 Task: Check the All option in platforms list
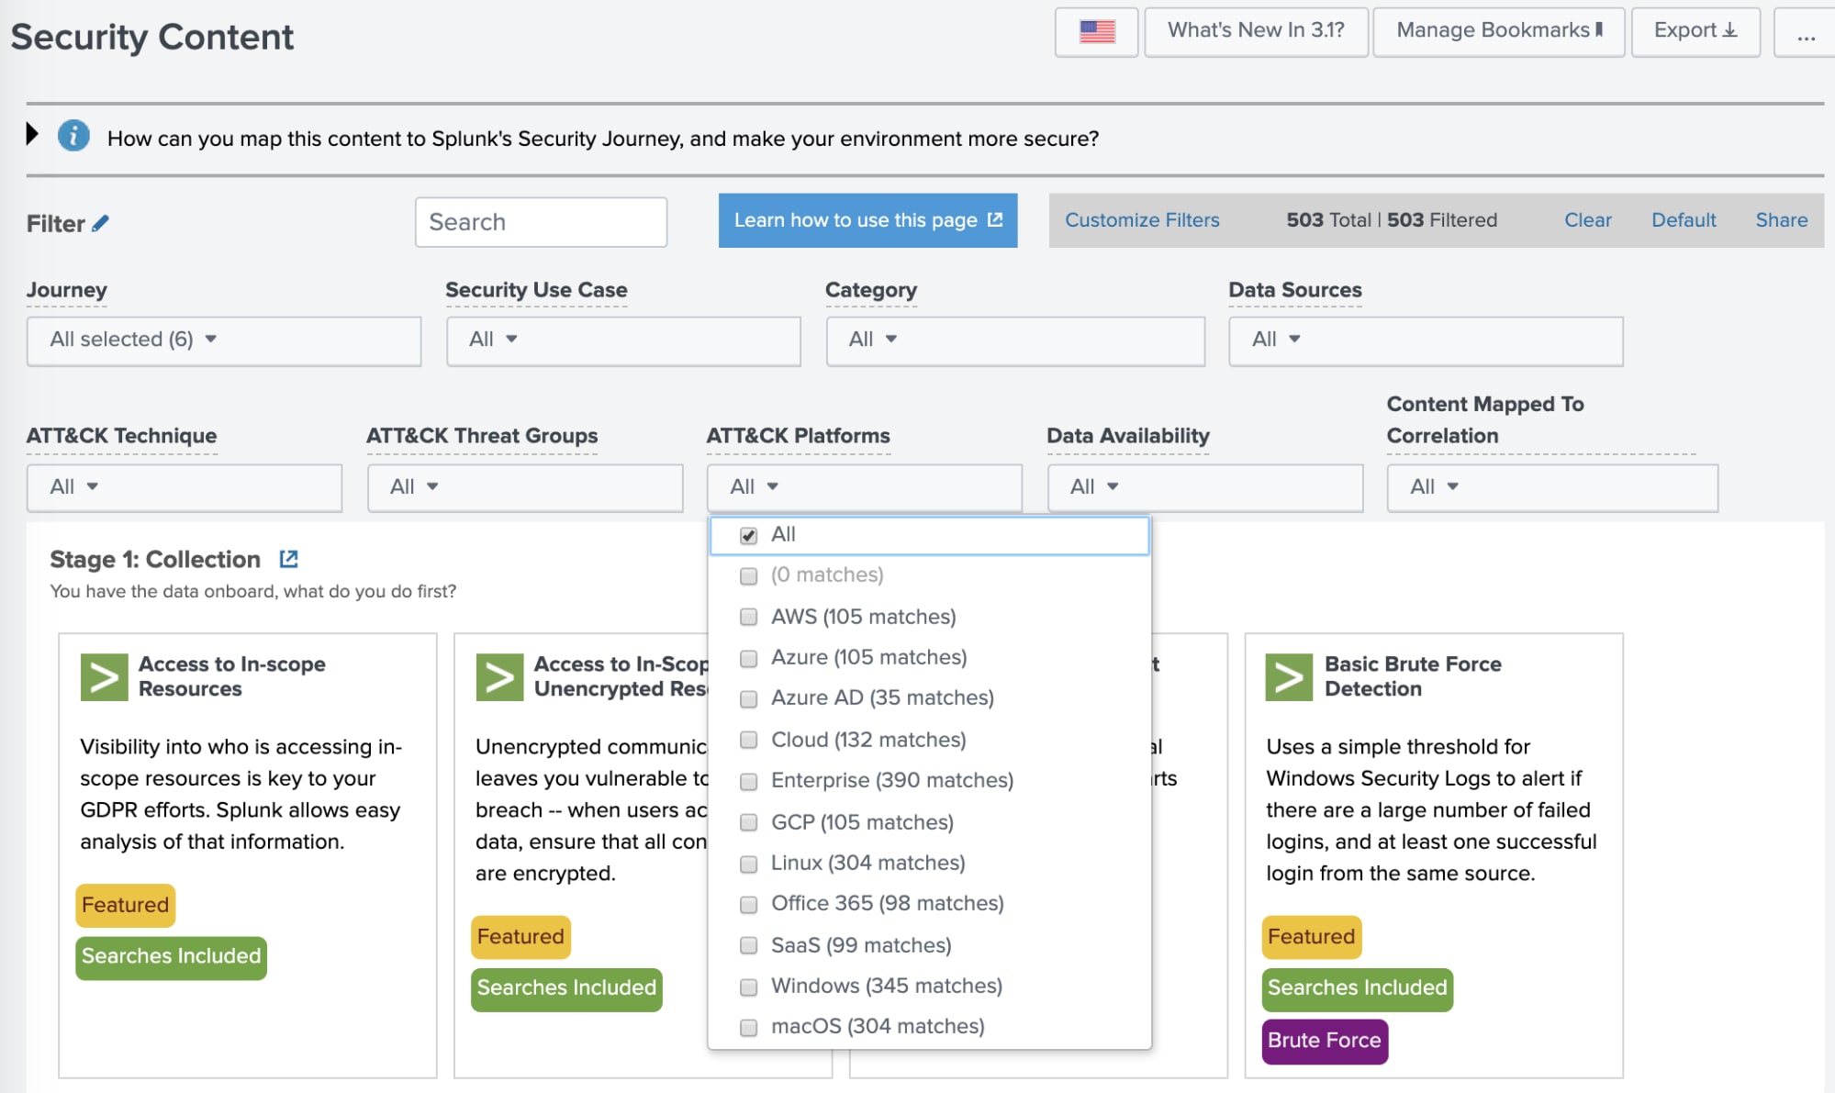coord(748,535)
